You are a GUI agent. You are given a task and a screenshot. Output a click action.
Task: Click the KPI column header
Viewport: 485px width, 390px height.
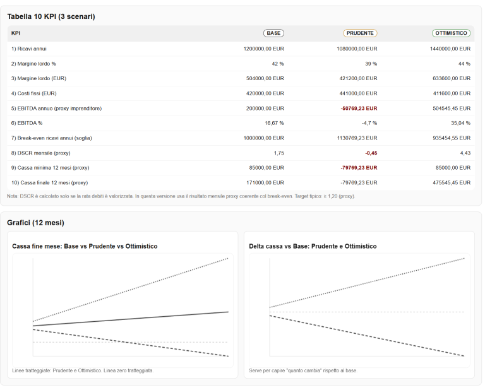[x=16, y=33]
